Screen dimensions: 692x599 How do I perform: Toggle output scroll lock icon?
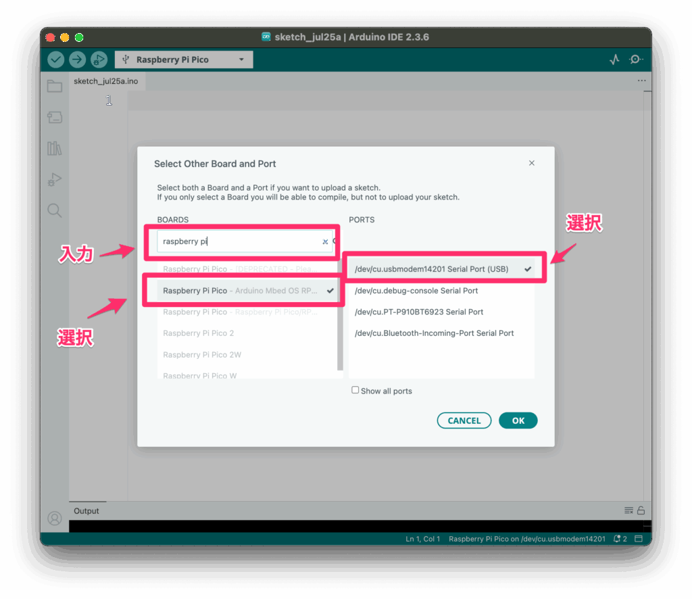pyautogui.click(x=641, y=510)
